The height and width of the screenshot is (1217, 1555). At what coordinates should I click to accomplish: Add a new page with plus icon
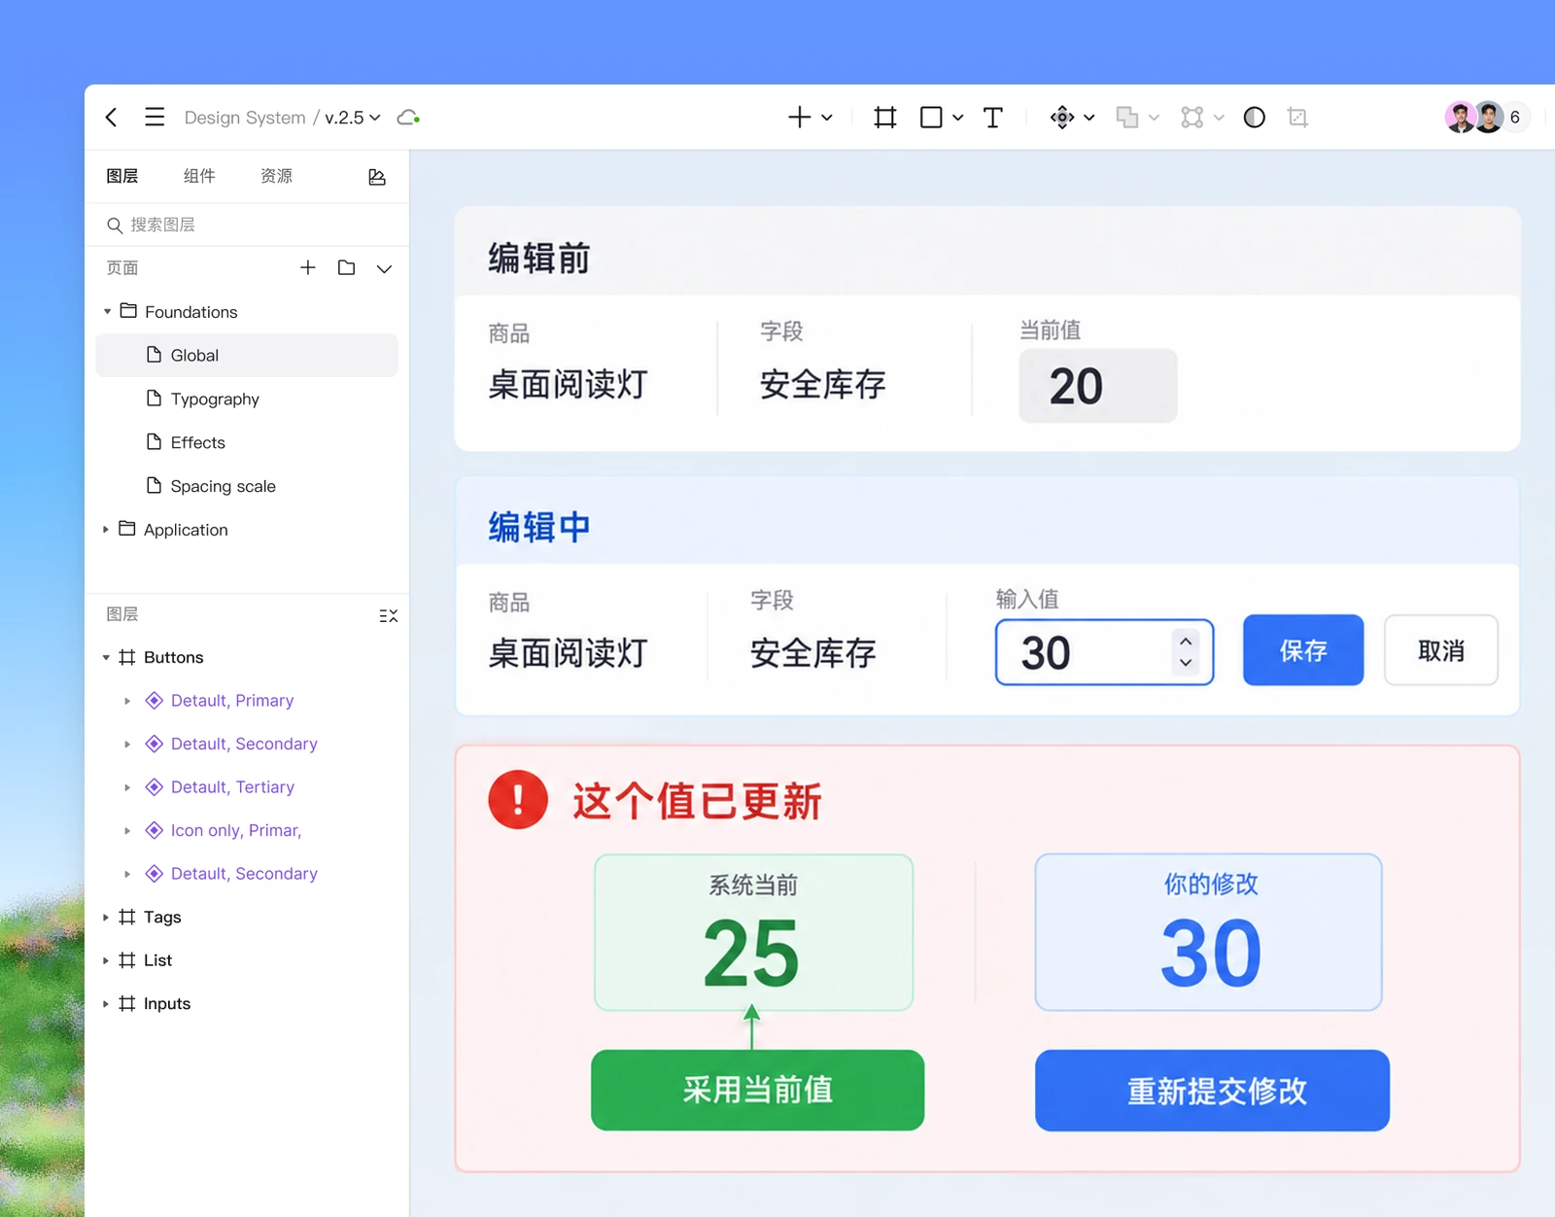click(308, 267)
